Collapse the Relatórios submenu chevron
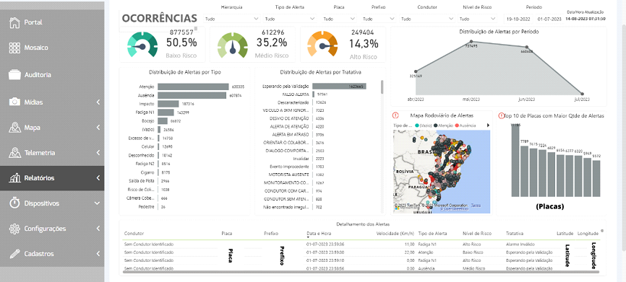Image resolution: width=626 pixels, height=282 pixels. click(x=98, y=178)
